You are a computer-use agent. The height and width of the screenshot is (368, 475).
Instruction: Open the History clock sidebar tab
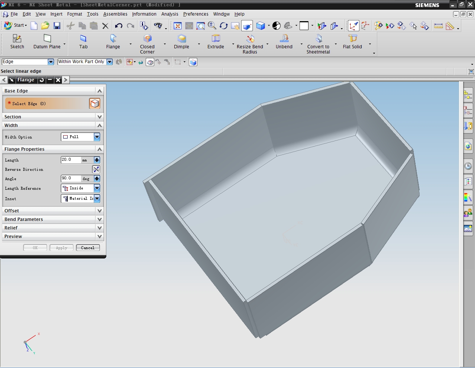[468, 166]
